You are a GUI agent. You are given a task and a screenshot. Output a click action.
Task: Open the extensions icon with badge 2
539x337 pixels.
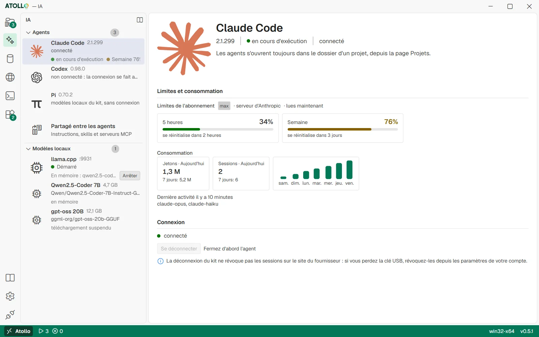10,115
